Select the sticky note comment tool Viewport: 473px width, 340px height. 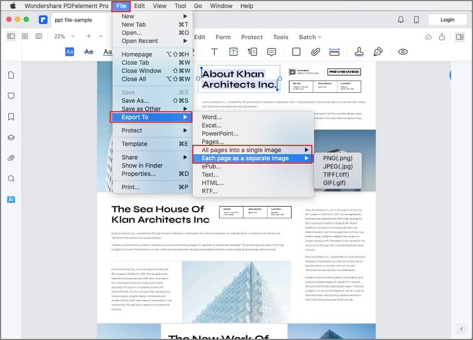click(271, 52)
